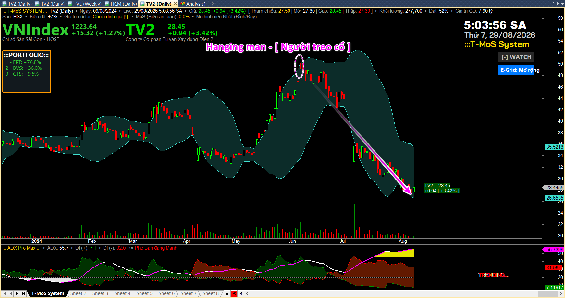
Task: Select portfolio entry 2 - BVS: +36.0%
Action: (24, 68)
